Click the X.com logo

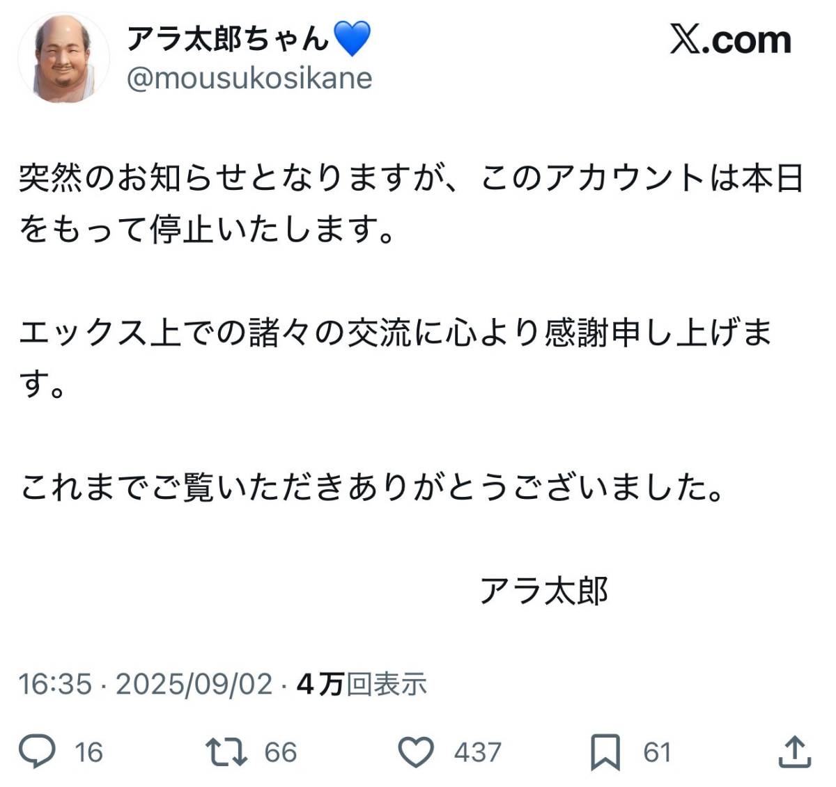[x=731, y=40]
